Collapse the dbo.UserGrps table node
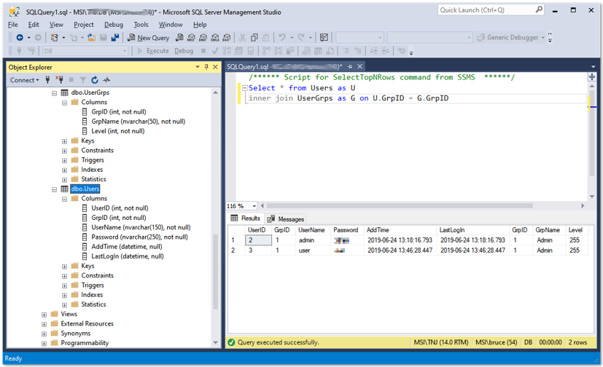The width and height of the screenshot is (603, 367). tap(54, 93)
